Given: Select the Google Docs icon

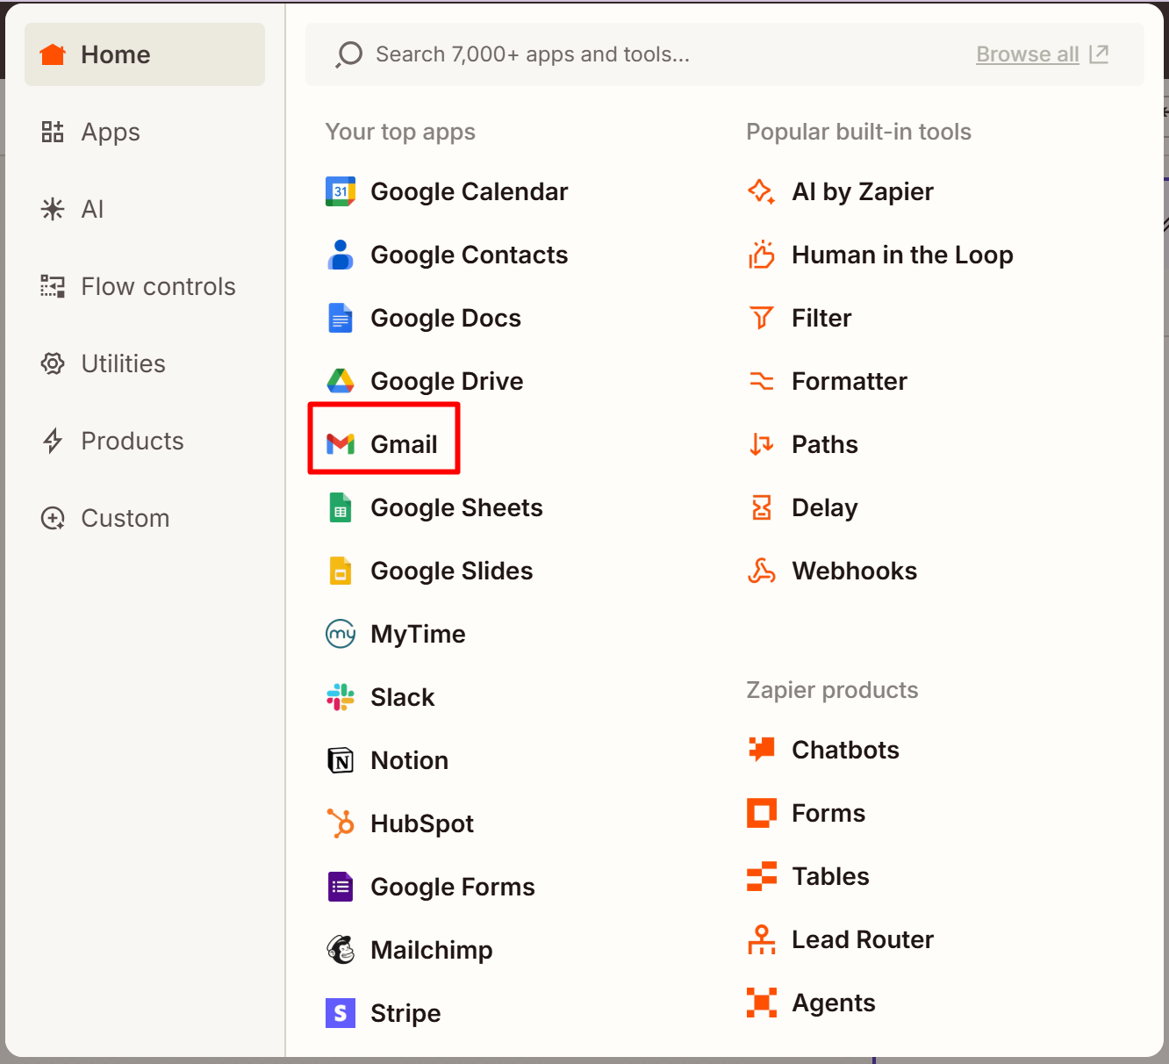Looking at the screenshot, I should point(341,318).
